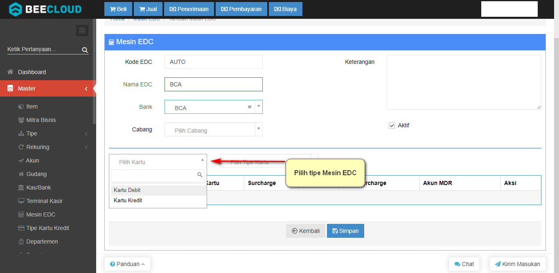The image size is (559, 273).
Task: Collapse the Master menu chevron
Action: coord(86,88)
